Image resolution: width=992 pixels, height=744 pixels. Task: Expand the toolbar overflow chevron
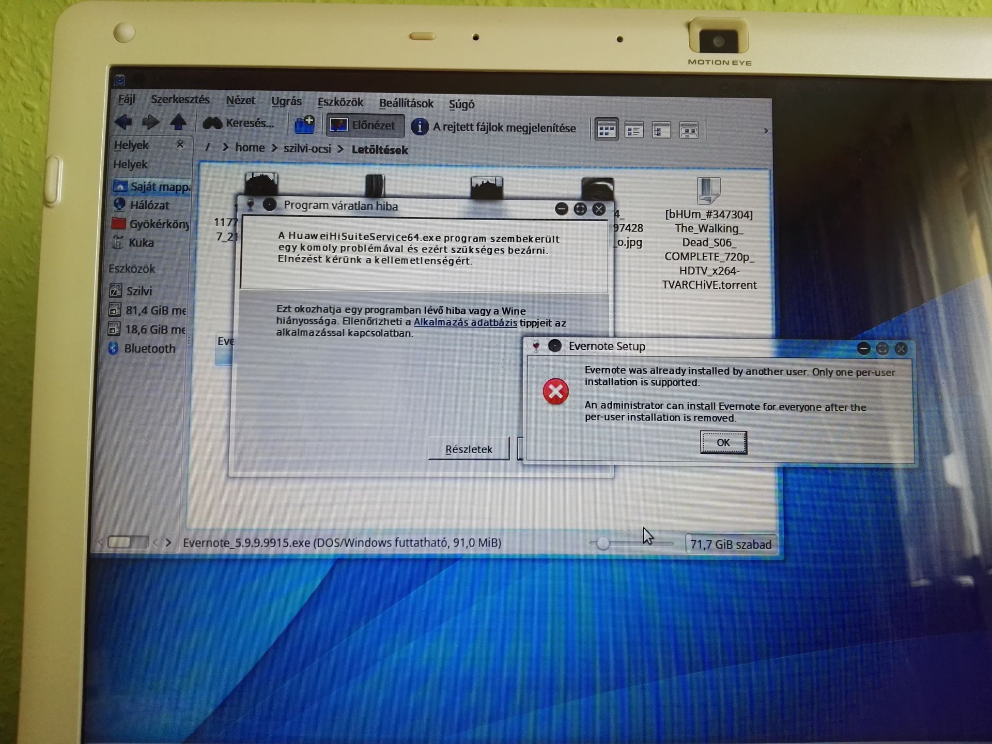(766, 131)
